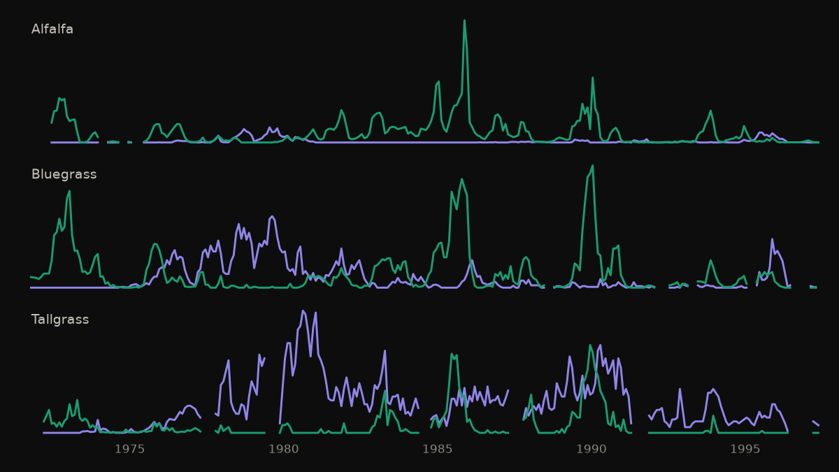
Task: Click the 1990 axis label
Action: (591, 449)
